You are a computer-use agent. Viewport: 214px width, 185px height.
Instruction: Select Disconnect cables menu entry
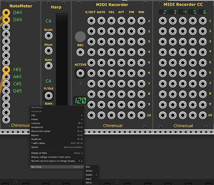(x=57, y=131)
